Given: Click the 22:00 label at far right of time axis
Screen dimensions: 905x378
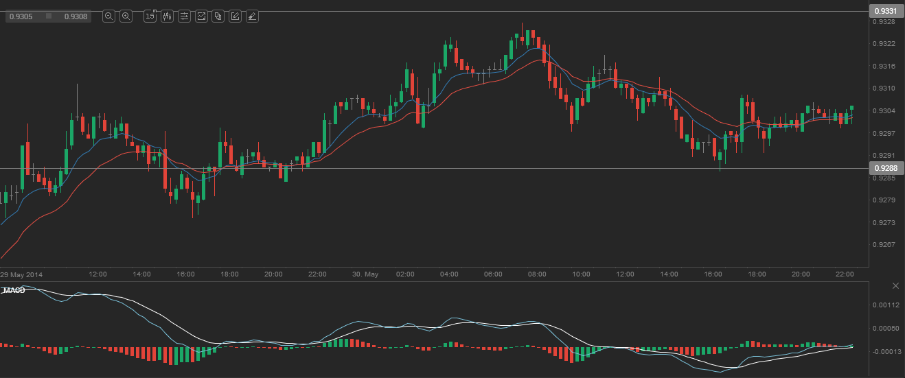Looking at the screenshot, I should 845,274.
